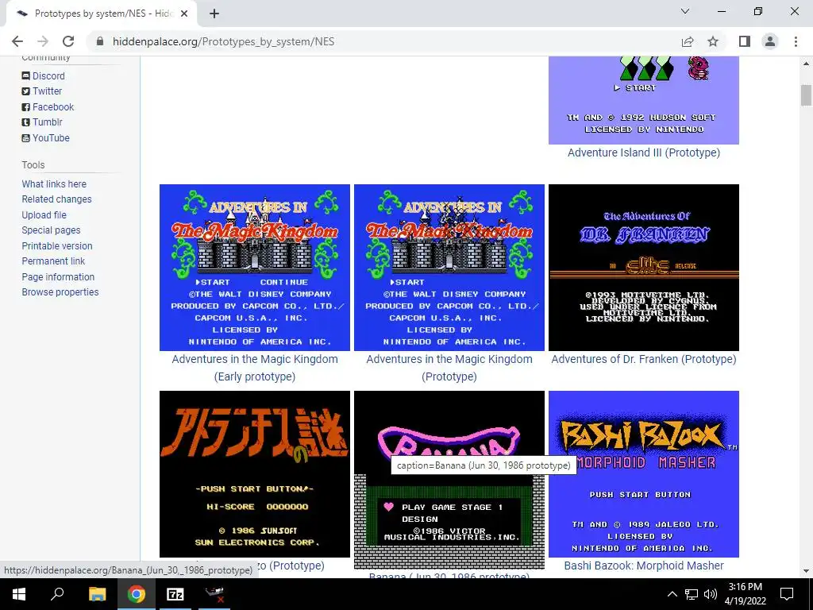Open Magic Kingdom thumbnail without CONTINUE option
Viewport: 813px width, 610px height.
(x=449, y=268)
